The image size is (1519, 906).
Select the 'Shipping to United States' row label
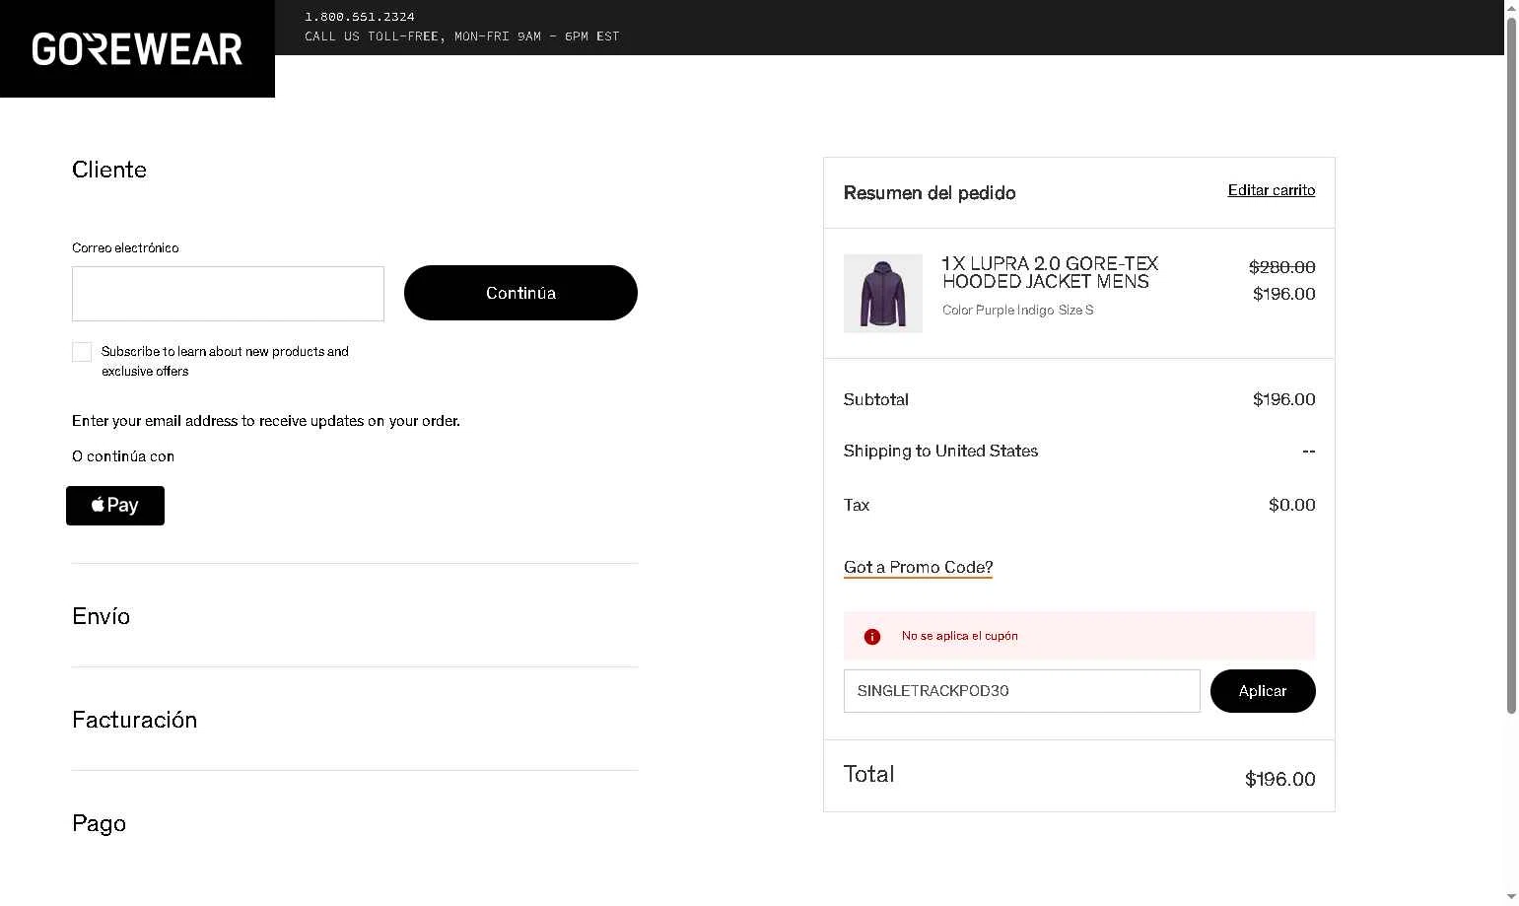[x=941, y=451]
